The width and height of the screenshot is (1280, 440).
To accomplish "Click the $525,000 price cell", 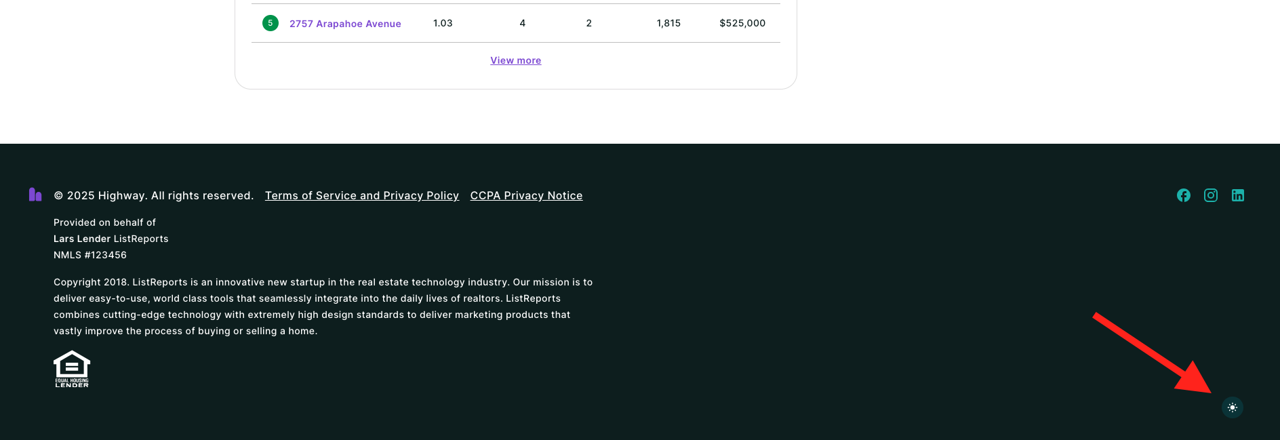I will (x=742, y=23).
